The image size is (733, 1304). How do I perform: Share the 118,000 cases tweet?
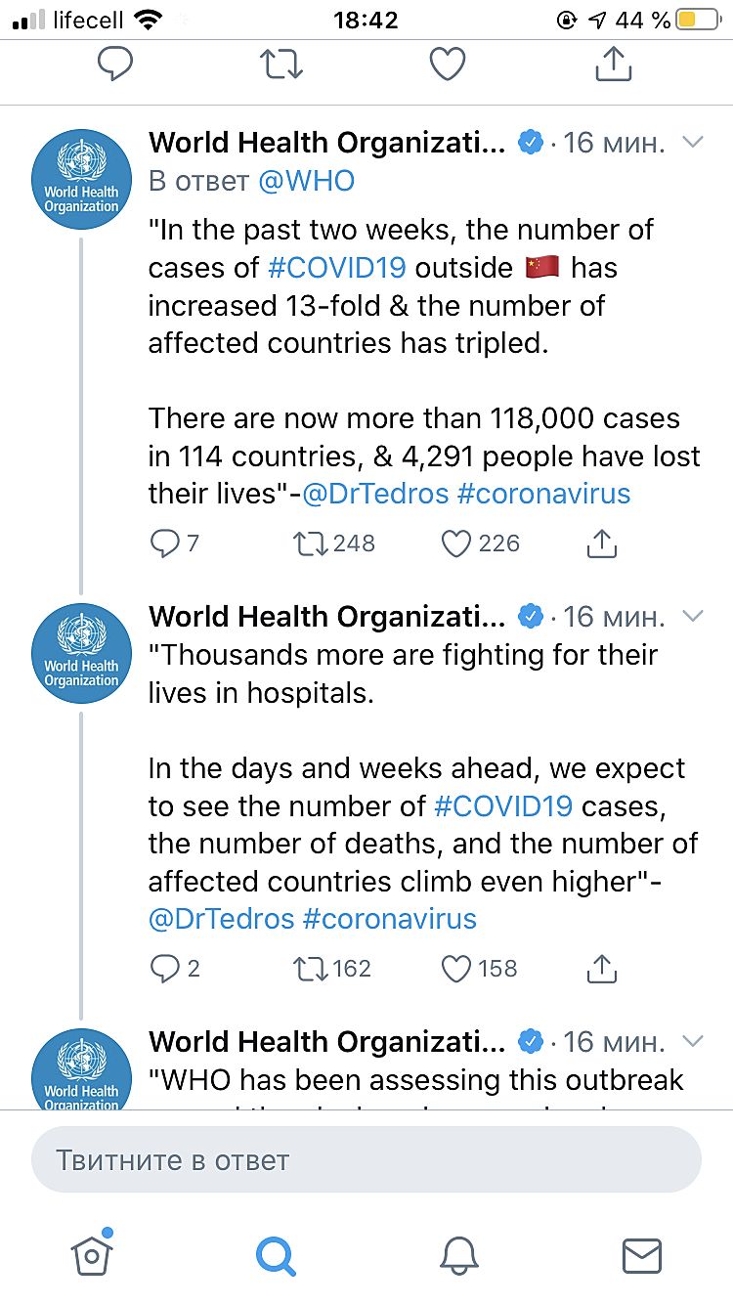click(602, 543)
